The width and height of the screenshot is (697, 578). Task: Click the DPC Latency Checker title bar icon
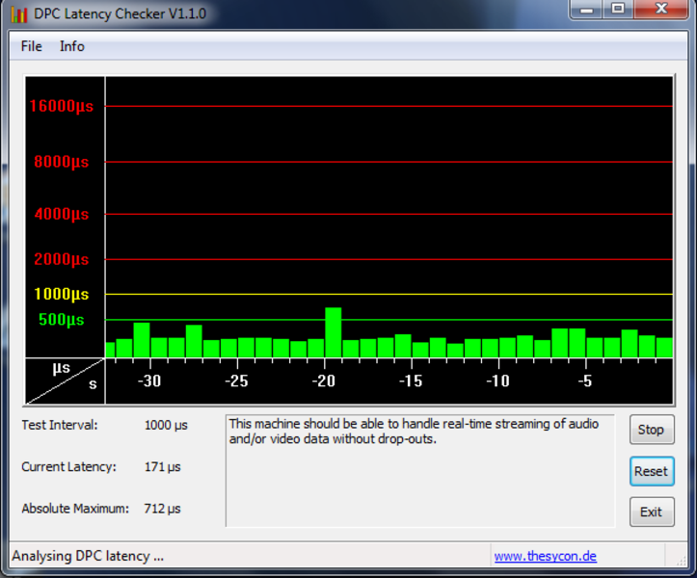click(x=19, y=13)
